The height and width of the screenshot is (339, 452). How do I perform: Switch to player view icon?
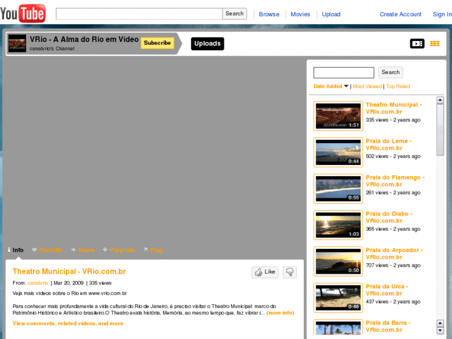[417, 44]
